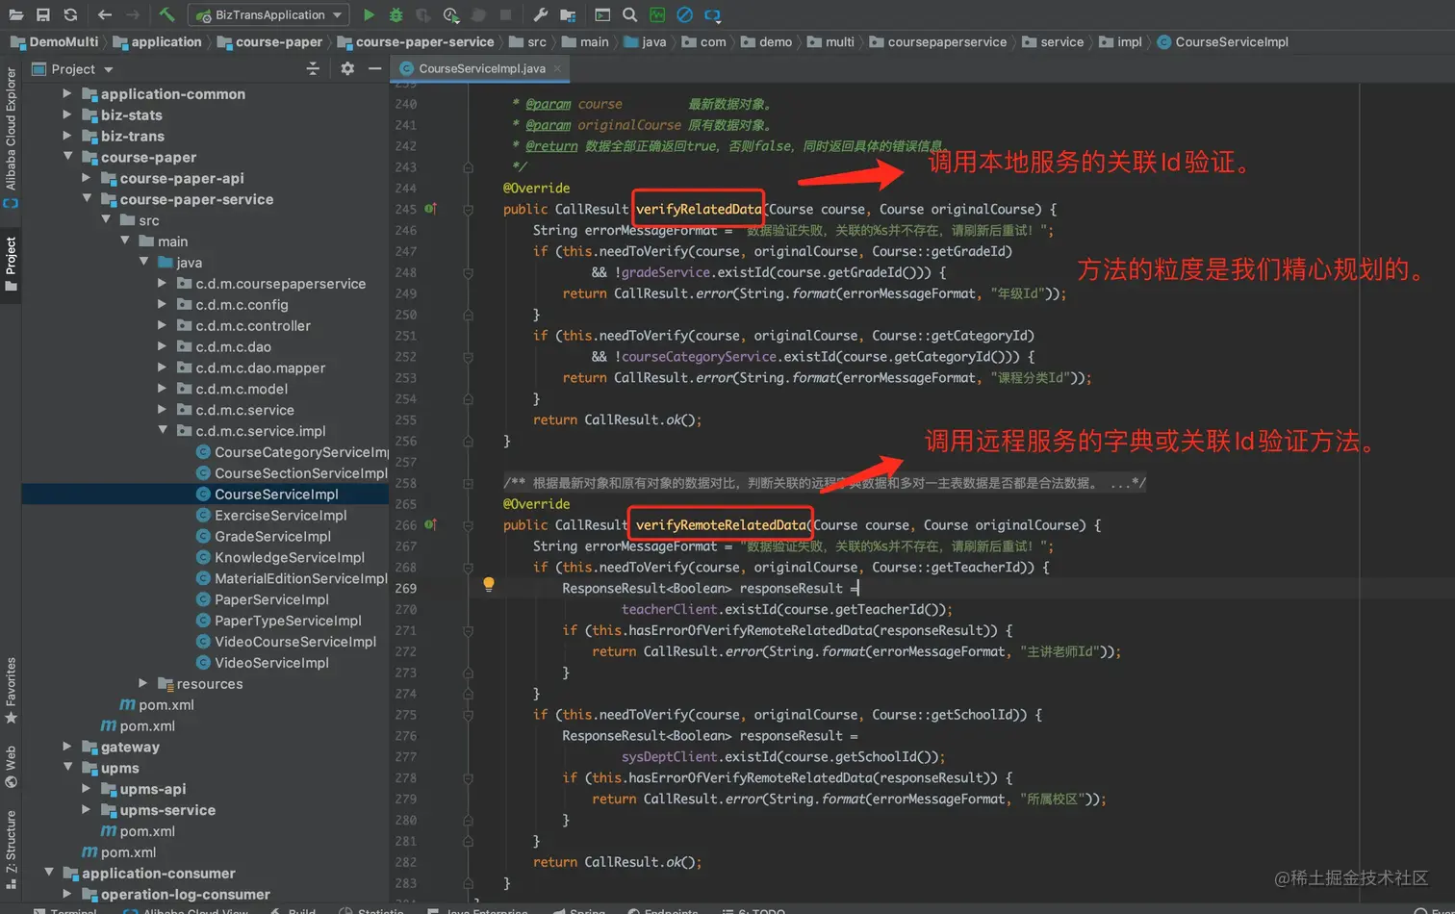Image resolution: width=1455 pixels, height=914 pixels.
Task: Click line number 270 in the gutter
Action: click(x=405, y=609)
